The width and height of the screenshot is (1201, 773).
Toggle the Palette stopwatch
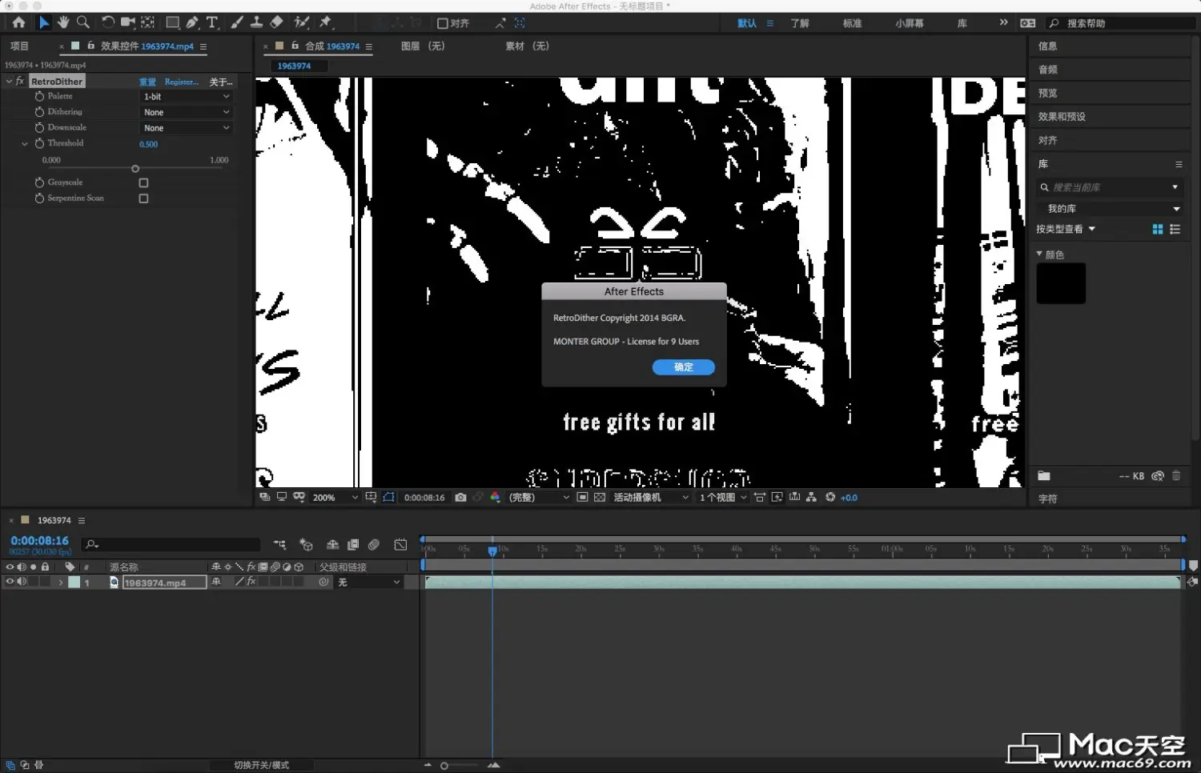tap(39, 97)
